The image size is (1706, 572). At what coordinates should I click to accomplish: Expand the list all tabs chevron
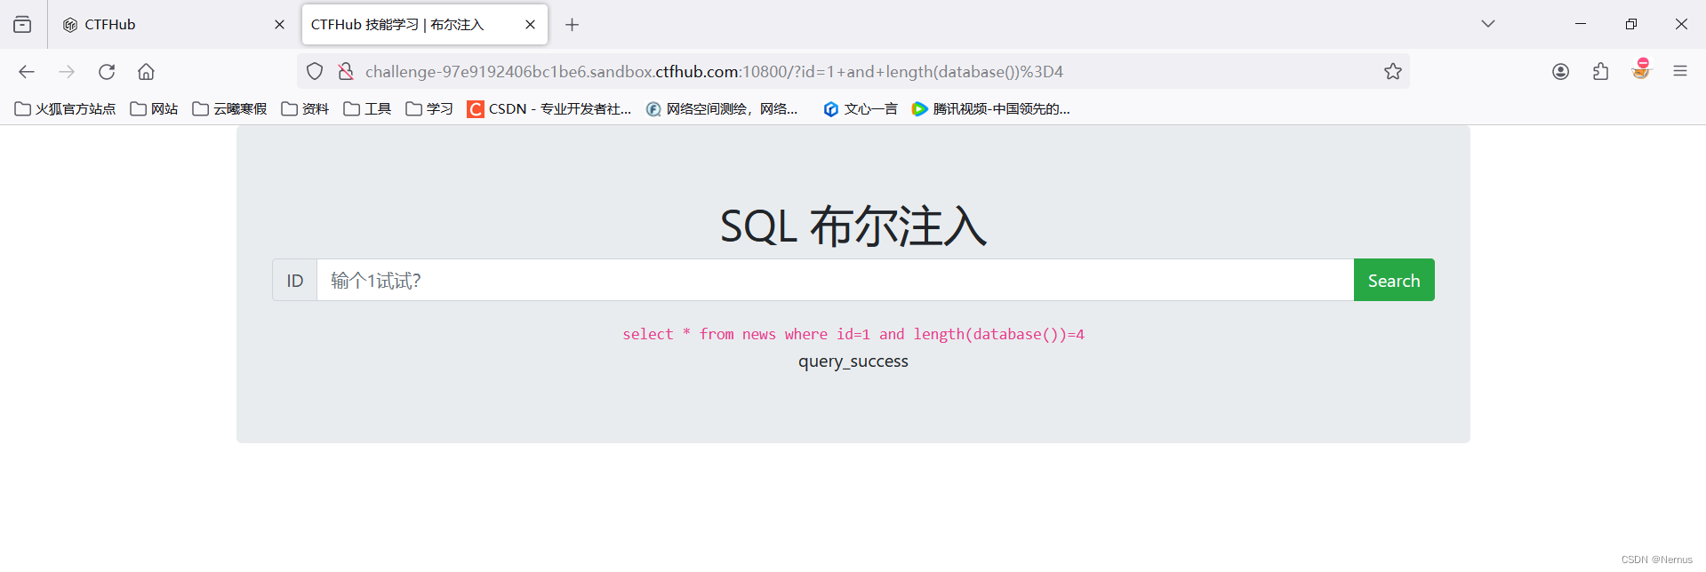click(1487, 24)
